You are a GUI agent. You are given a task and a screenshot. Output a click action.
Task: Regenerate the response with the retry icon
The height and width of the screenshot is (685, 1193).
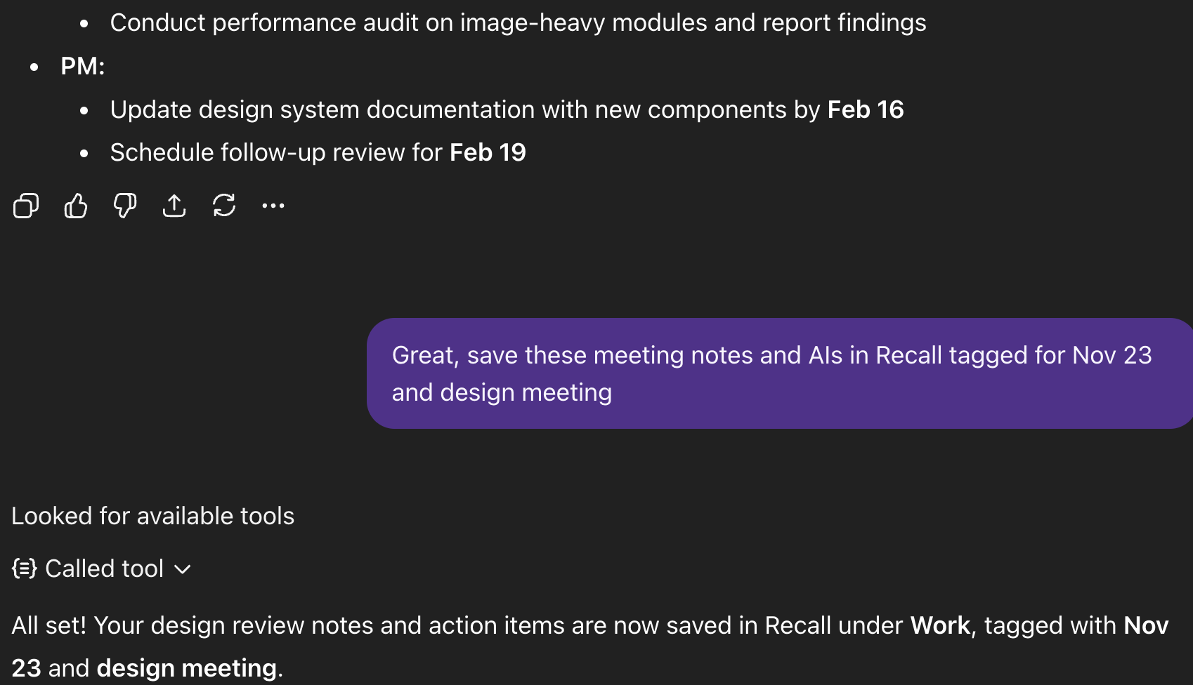click(x=223, y=206)
